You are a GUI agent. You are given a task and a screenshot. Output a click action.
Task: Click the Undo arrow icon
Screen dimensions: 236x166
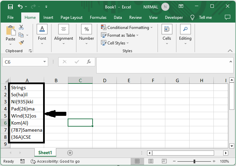pyautogui.click(x=20, y=7)
